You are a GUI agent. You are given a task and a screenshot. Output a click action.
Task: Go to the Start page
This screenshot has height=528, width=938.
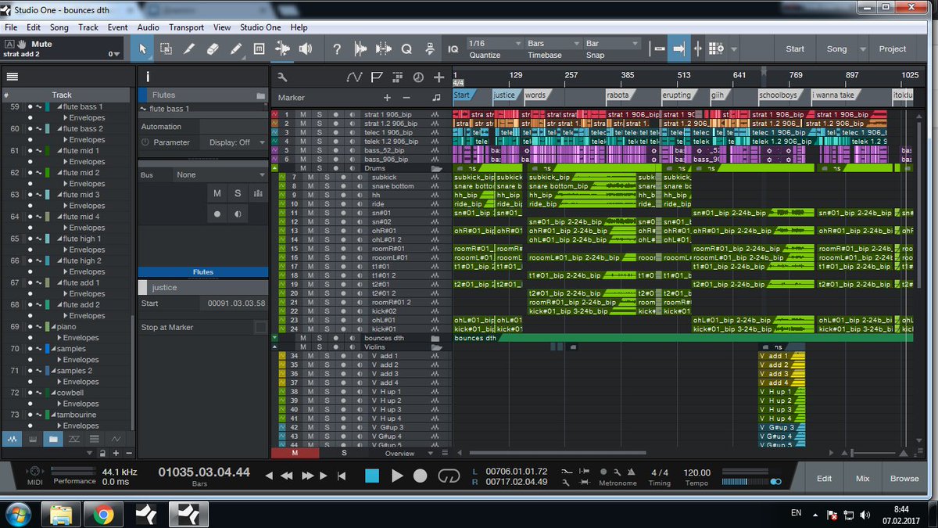pos(795,49)
